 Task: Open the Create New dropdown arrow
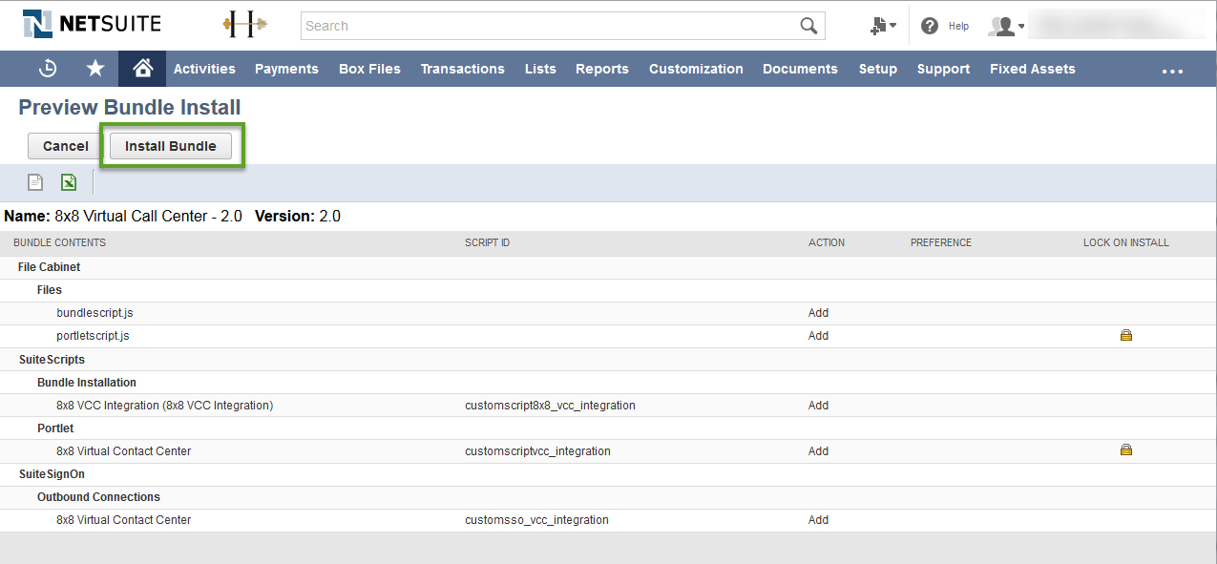tap(893, 26)
